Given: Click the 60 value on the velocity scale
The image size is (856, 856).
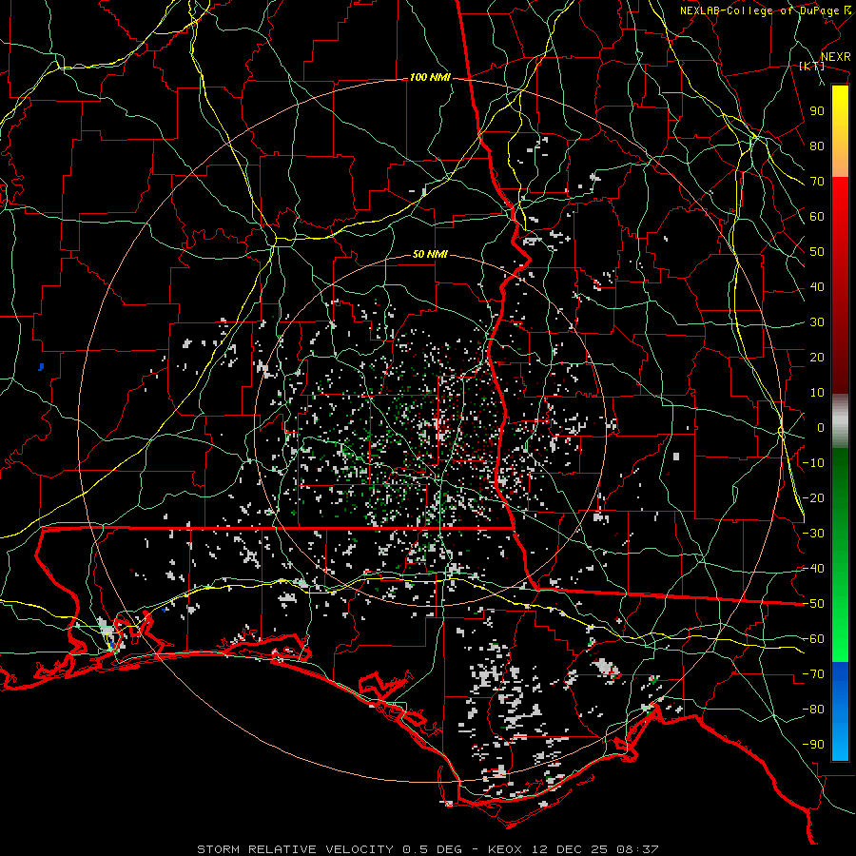Looking at the screenshot, I should pyautogui.click(x=817, y=216).
